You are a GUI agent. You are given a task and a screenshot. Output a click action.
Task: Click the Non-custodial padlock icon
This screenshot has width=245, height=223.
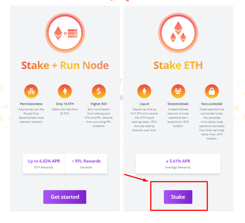pos(212,91)
